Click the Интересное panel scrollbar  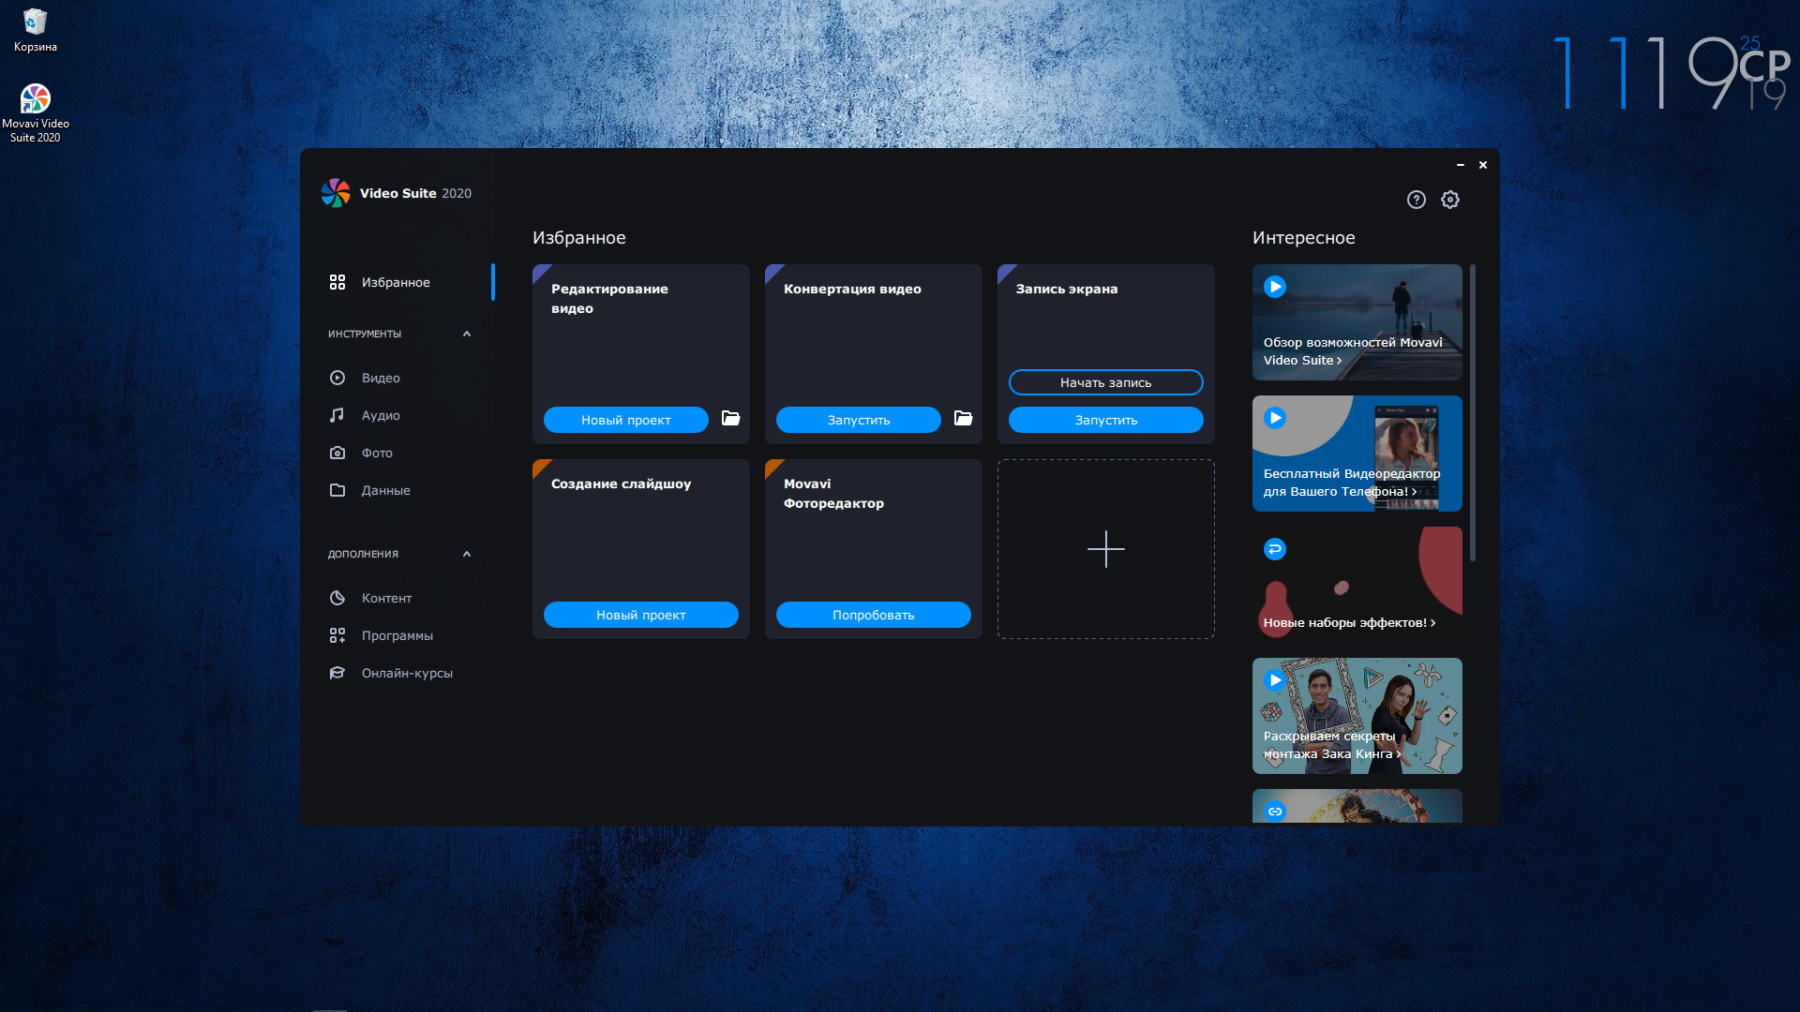coord(1473,412)
